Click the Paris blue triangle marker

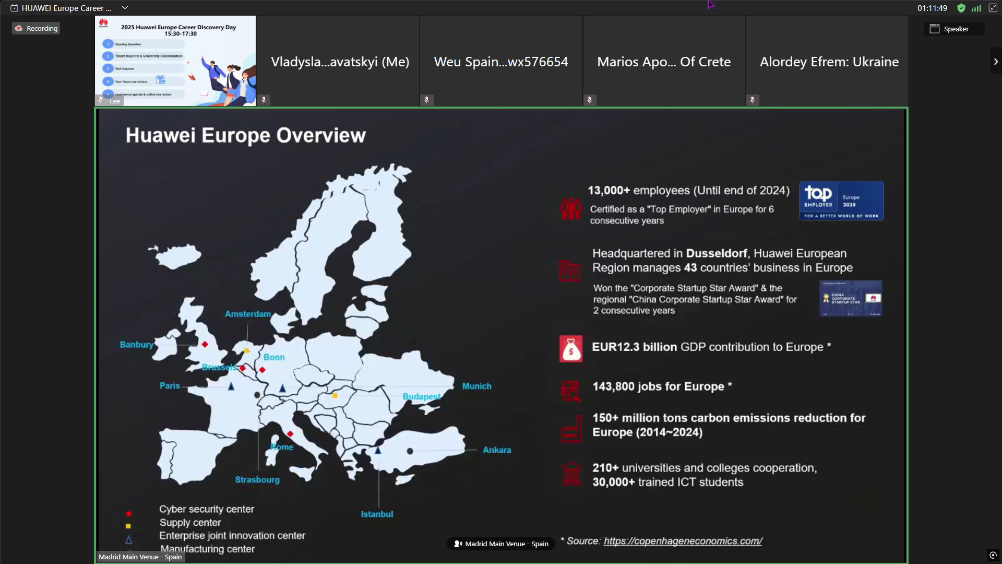pyautogui.click(x=231, y=386)
